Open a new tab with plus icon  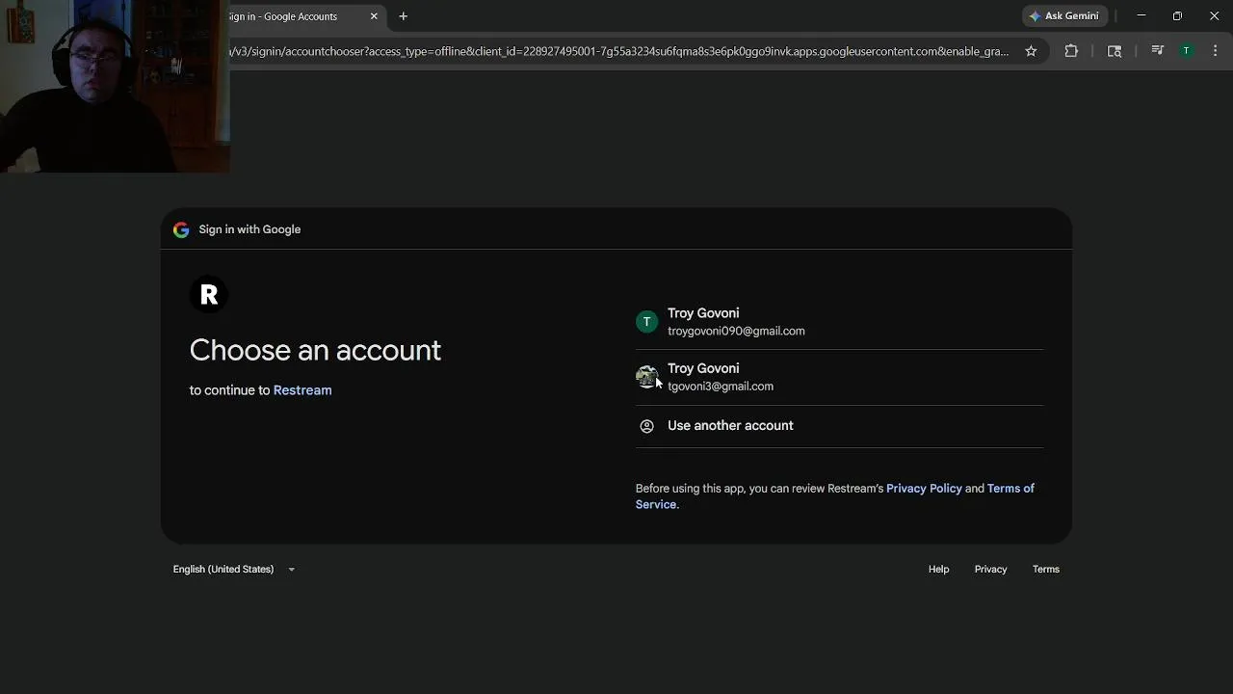[x=404, y=16]
